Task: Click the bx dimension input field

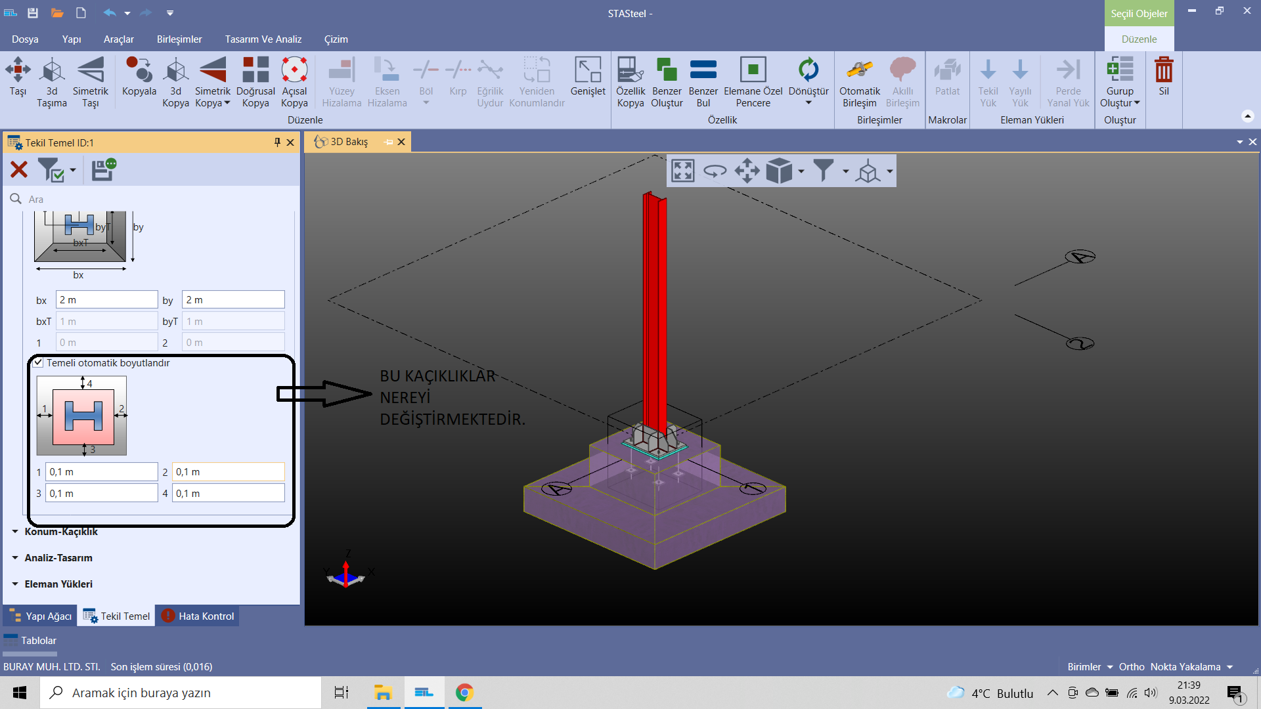Action: tap(106, 300)
